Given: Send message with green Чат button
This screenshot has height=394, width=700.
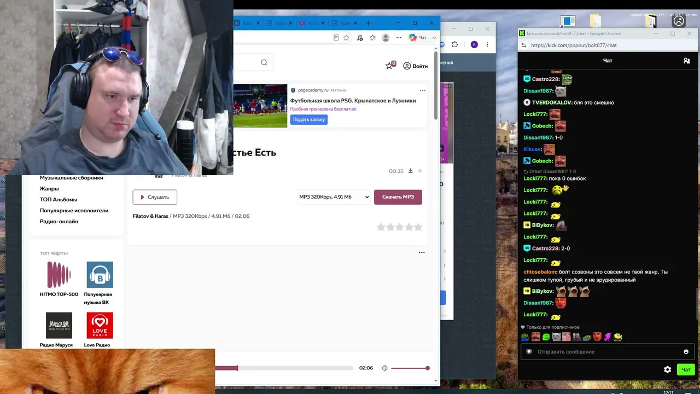Looking at the screenshot, I should [686, 370].
